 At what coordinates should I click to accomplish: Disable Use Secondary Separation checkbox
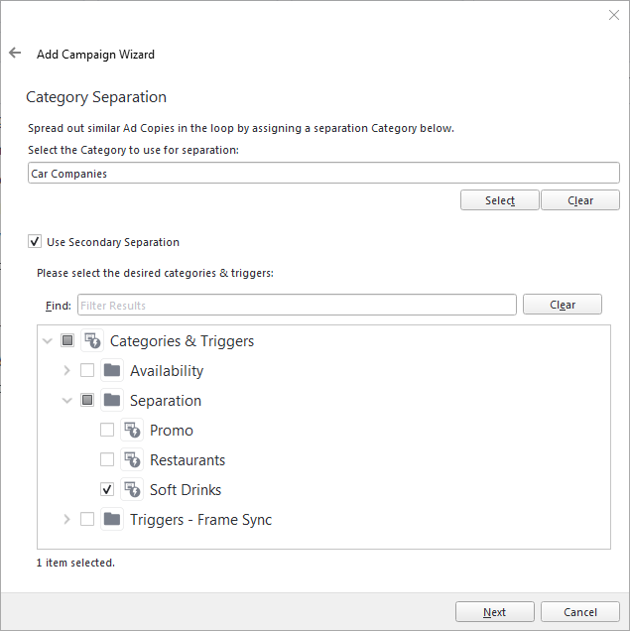pos(35,242)
